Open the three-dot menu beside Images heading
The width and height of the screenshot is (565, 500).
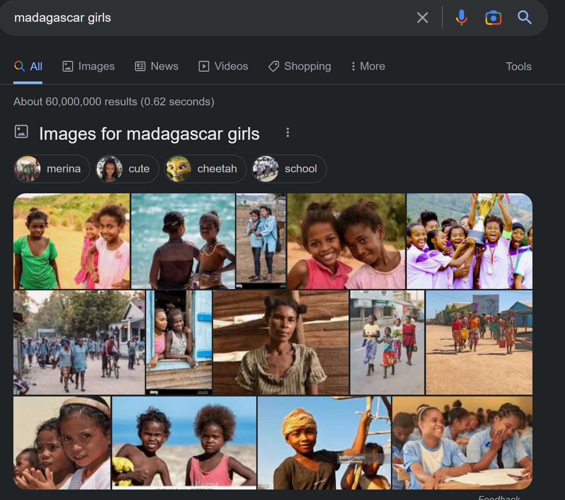(x=288, y=133)
